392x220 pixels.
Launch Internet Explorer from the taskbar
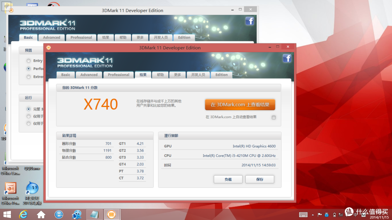tap(23, 215)
